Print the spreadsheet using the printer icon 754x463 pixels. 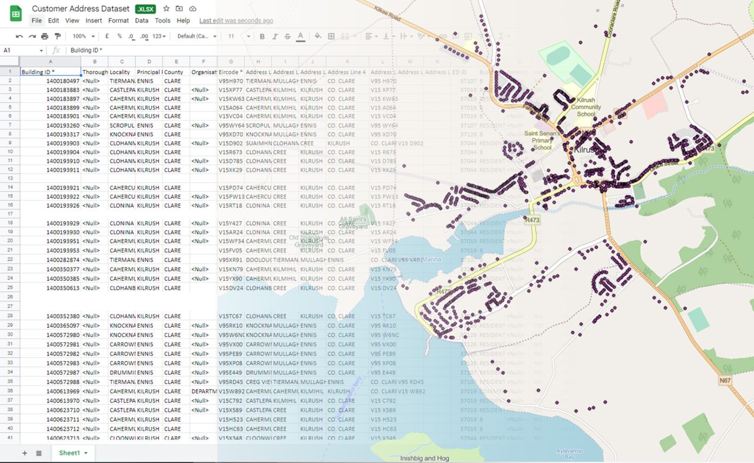click(45, 36)
